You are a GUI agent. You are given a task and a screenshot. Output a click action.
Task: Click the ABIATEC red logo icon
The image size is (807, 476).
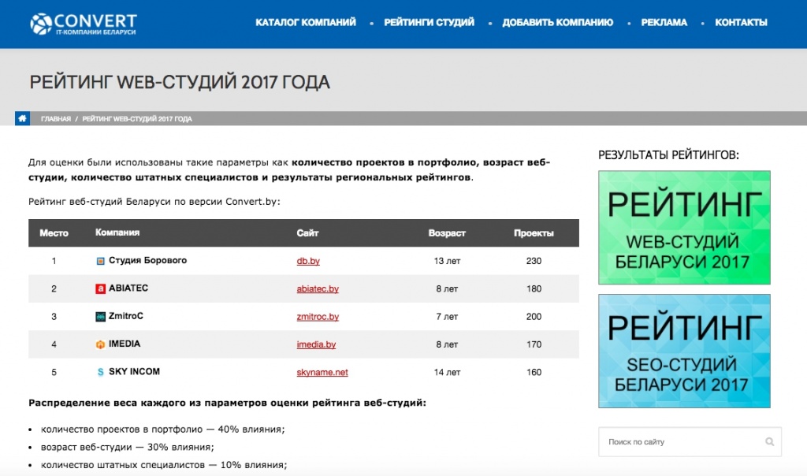tap(100, 288)
